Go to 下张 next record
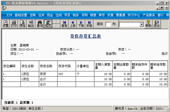This screenshot has height=112, width=170. coord(81,24)
